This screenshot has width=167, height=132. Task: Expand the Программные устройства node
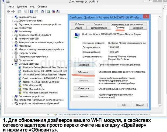tap(12, 57)
